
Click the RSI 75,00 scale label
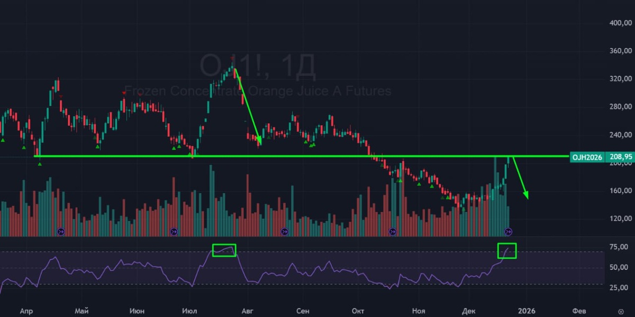pos(619,247)
